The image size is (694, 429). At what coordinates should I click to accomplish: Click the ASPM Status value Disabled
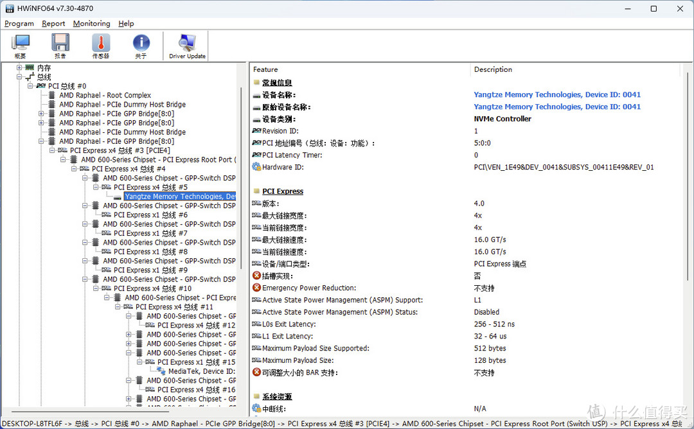coord(486,312)
